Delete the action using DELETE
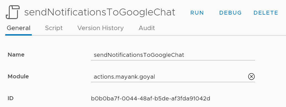 click(x=266, y=13)
